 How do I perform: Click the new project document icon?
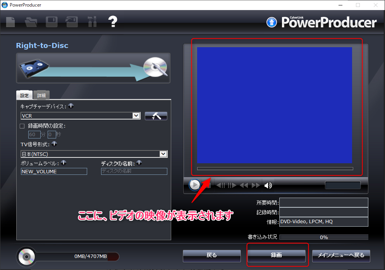pyautogui.click(x=10, y=22)
